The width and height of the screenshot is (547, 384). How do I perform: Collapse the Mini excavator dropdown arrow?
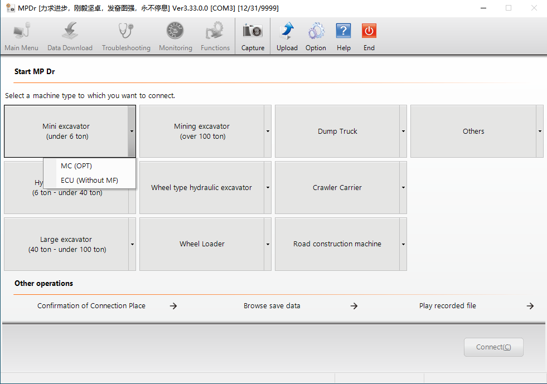click(132, 131)
